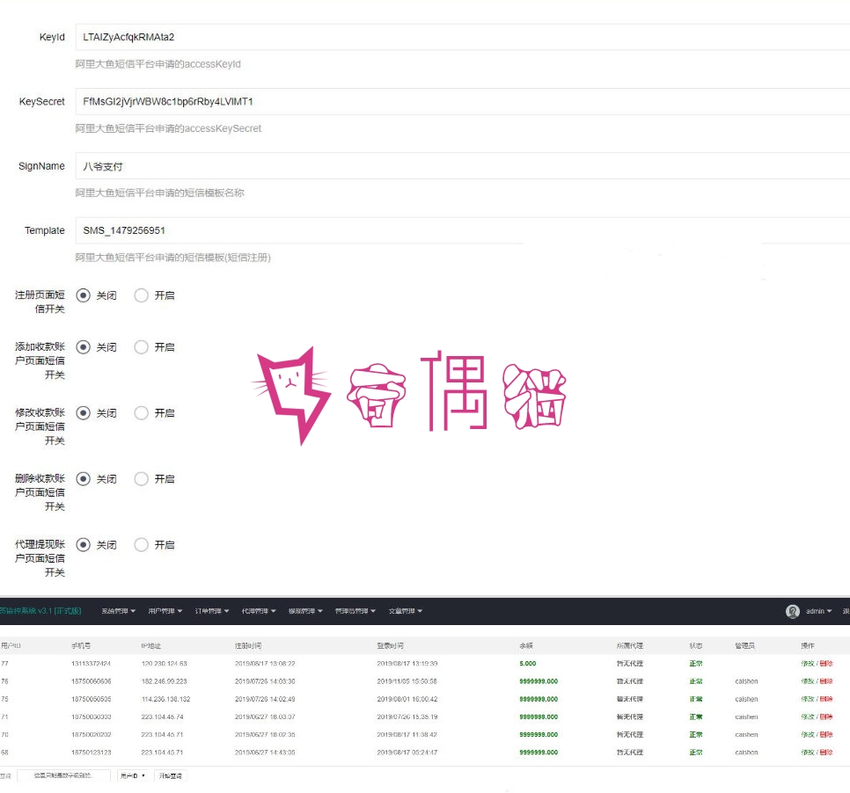Select 开启 for 注册页面短信开关
The image size is (850, 793).
point(141,295)
